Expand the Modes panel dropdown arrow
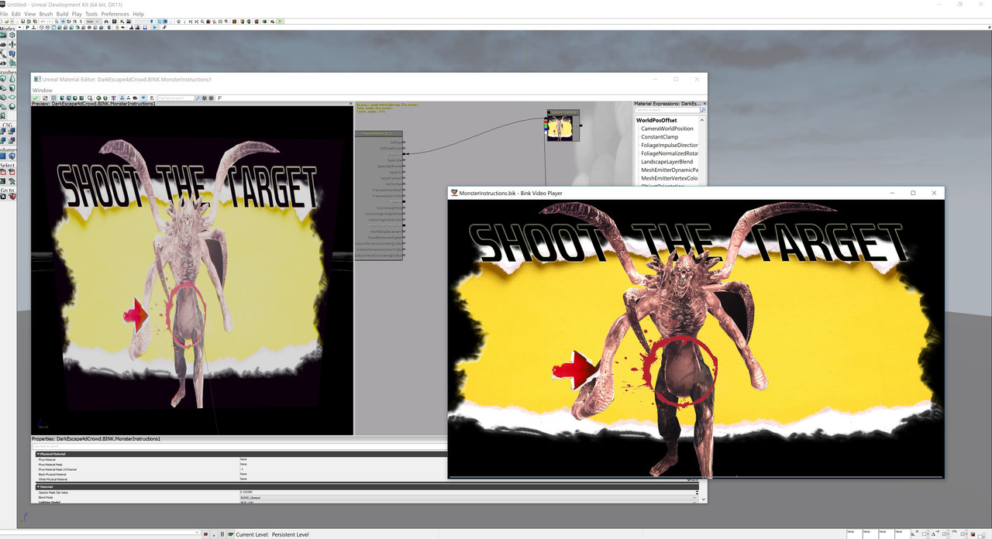The image size is (992, 539). click(x=19, y=28)
